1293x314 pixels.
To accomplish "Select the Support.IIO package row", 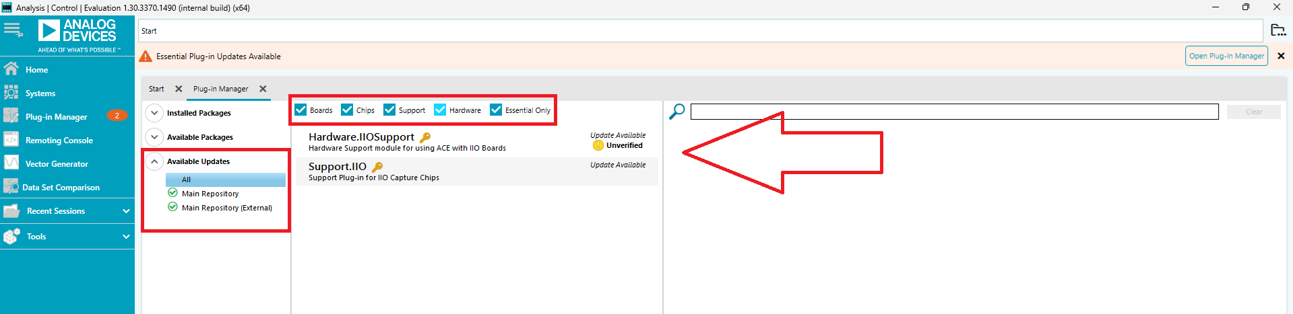I will tap(476, 171).
